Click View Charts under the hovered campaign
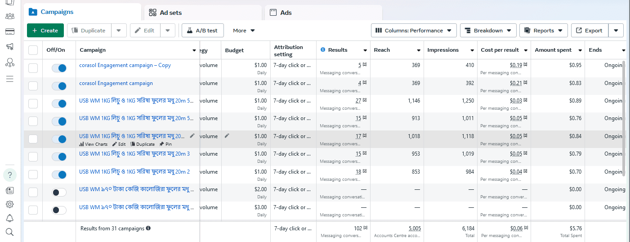 tap(94, 144)
